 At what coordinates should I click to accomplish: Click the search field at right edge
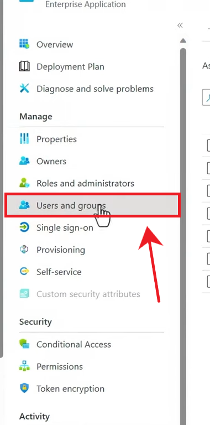[206, 98]
